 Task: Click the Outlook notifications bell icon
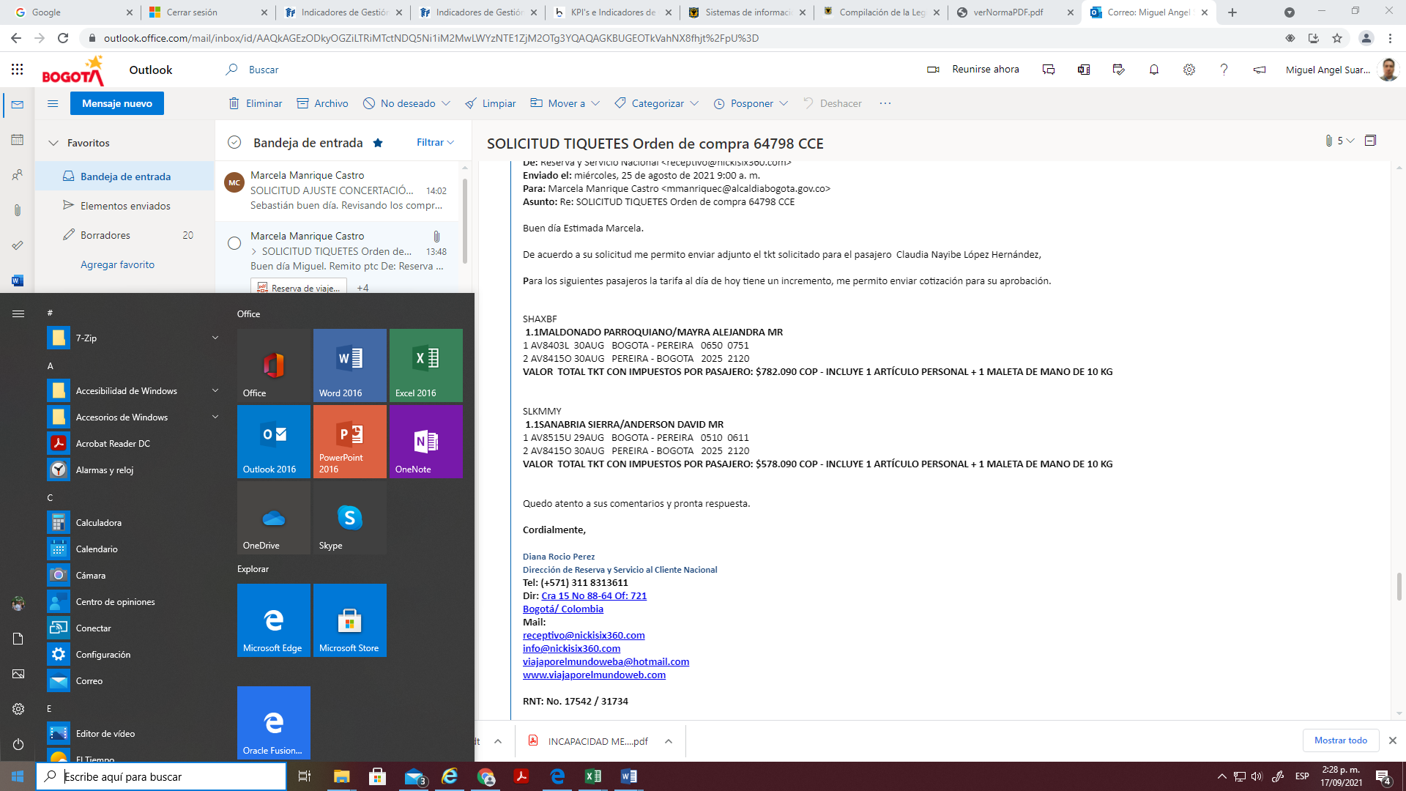click(x=1153, y=70)
